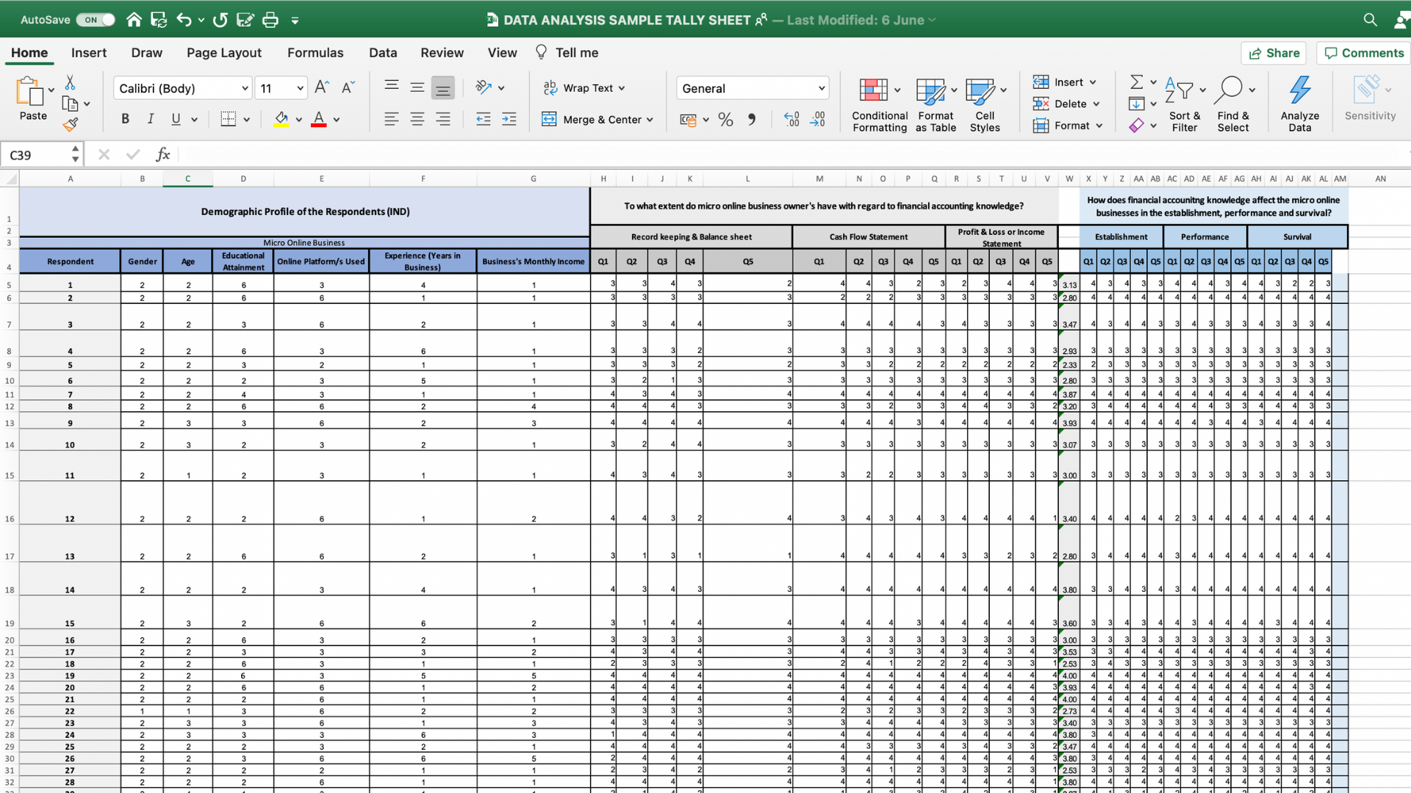Switch to the Review tab
The height and width of the screenshot is (793, 1411).
442,53
